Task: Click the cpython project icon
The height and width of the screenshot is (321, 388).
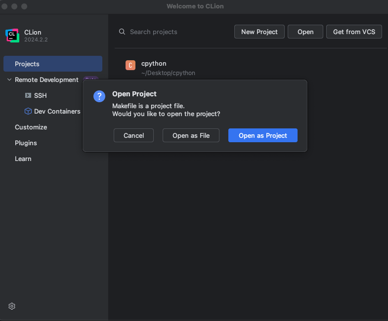Action: click(130, 65)
